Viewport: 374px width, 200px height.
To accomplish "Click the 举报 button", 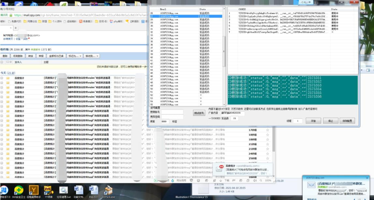I will pyautogui.click(x=41, y=56).
